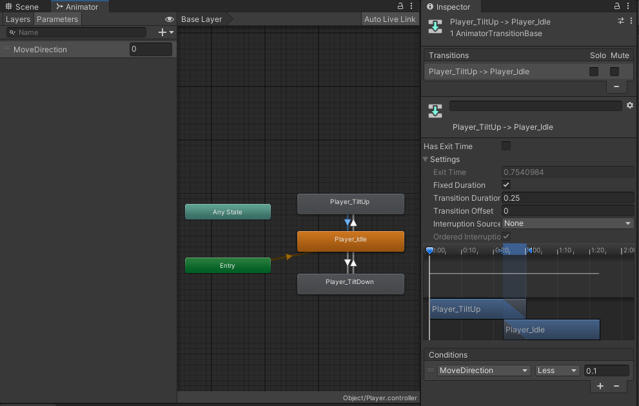This screenshot has width=639, height=406.
Task: Uncheck the Fixed Duration checkbox
Action: pos(506,185)
